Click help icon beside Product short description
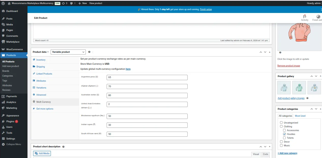The width and height of the screenshot is (322, 158). (x=63, y=147)
